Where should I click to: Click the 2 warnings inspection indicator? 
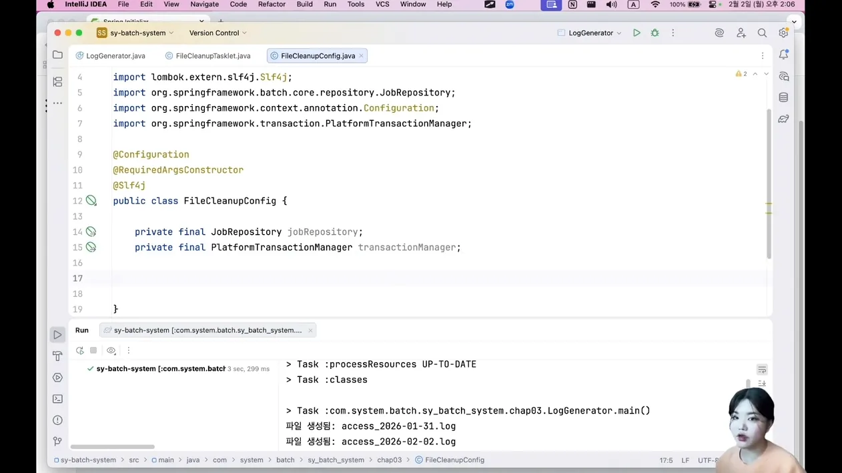(741, 74)
